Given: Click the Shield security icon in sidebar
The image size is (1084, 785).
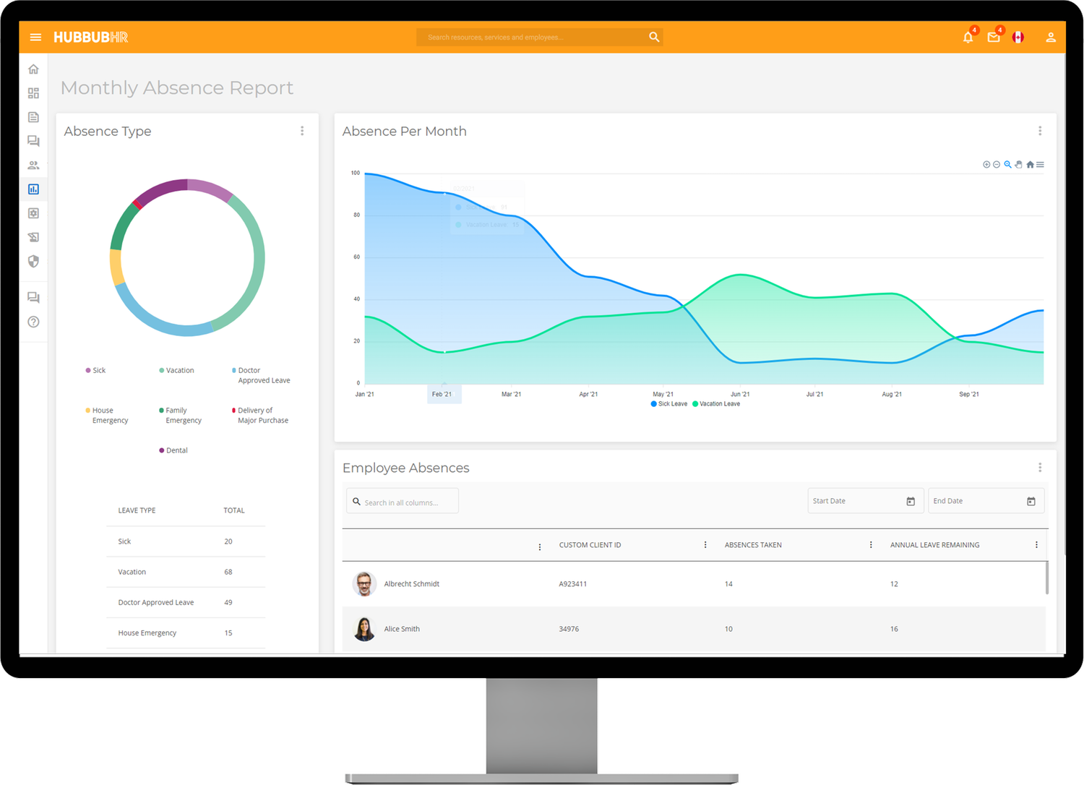Looking at the screenshot, I should pos(33,262).
